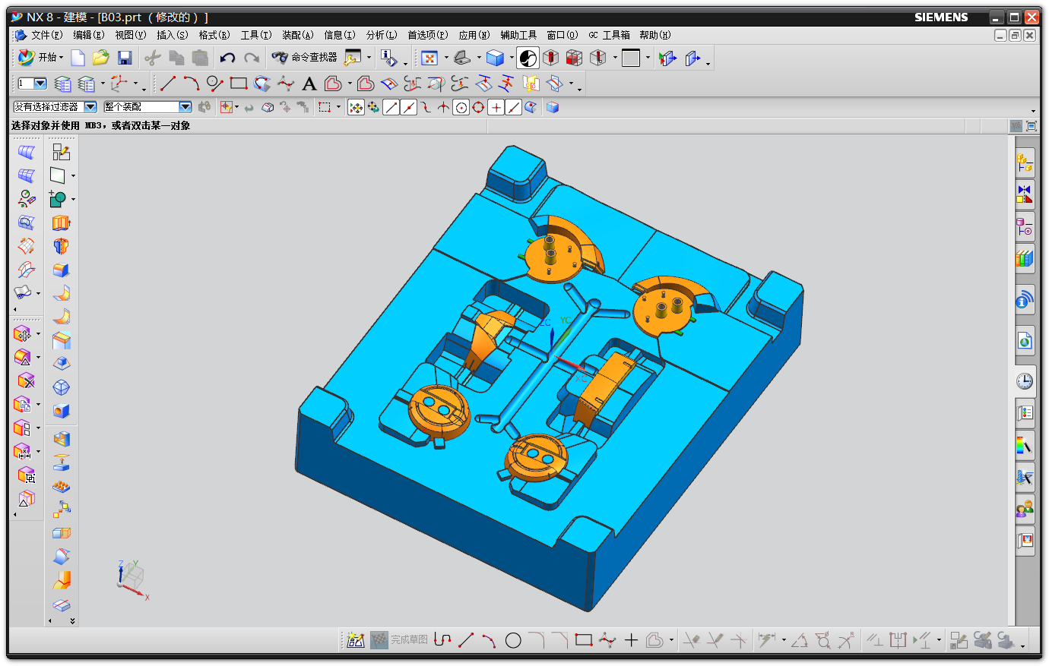Expand the Start (开始) dropdown

click(x=41, y=58)
